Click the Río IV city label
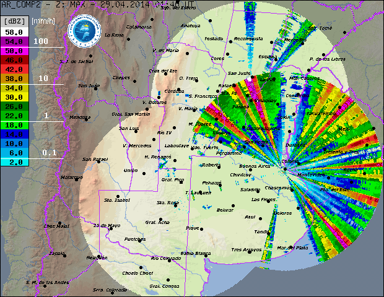384x297 pixels. (164, 132)
